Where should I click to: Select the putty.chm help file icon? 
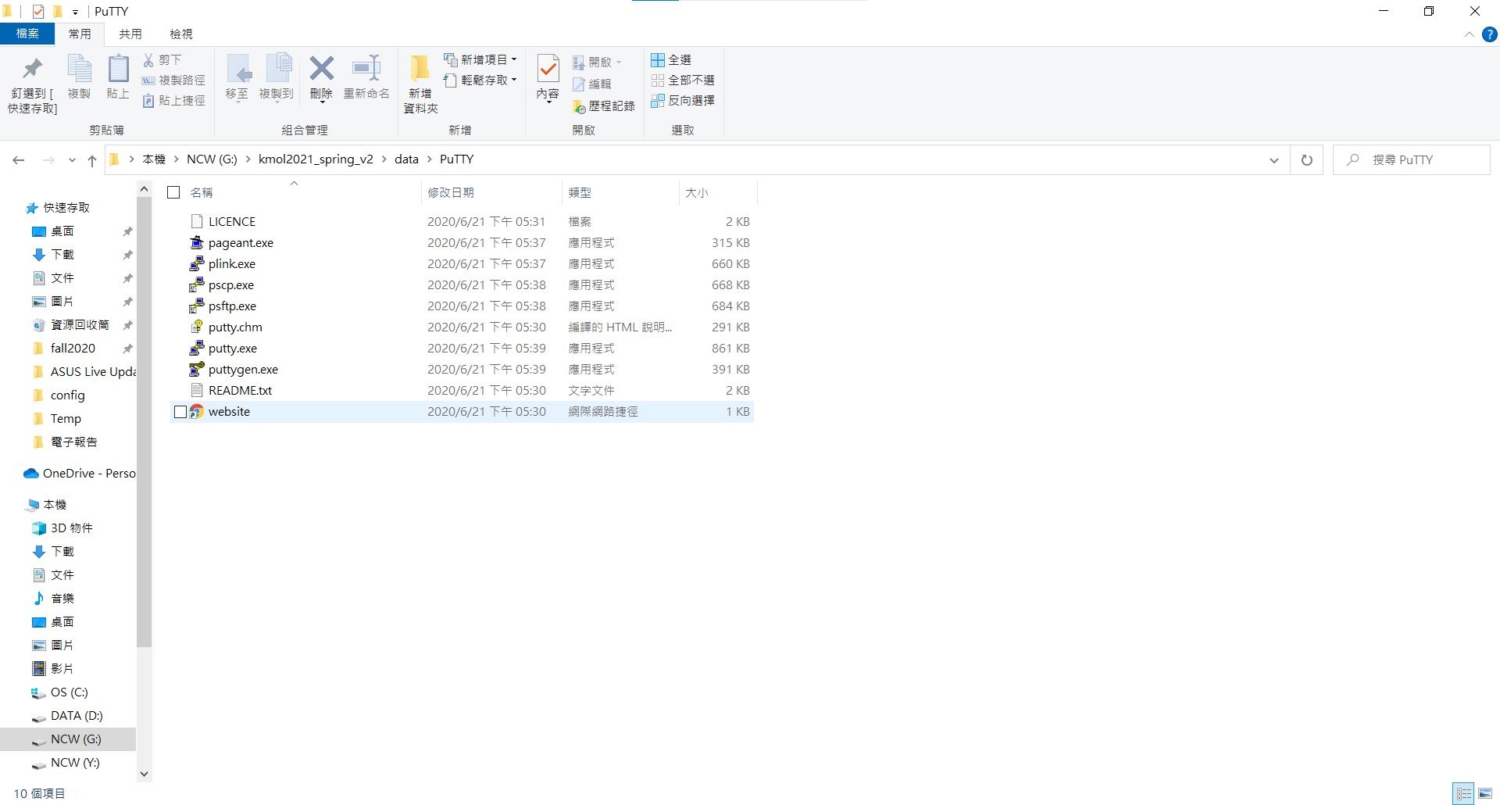(197, 327)
